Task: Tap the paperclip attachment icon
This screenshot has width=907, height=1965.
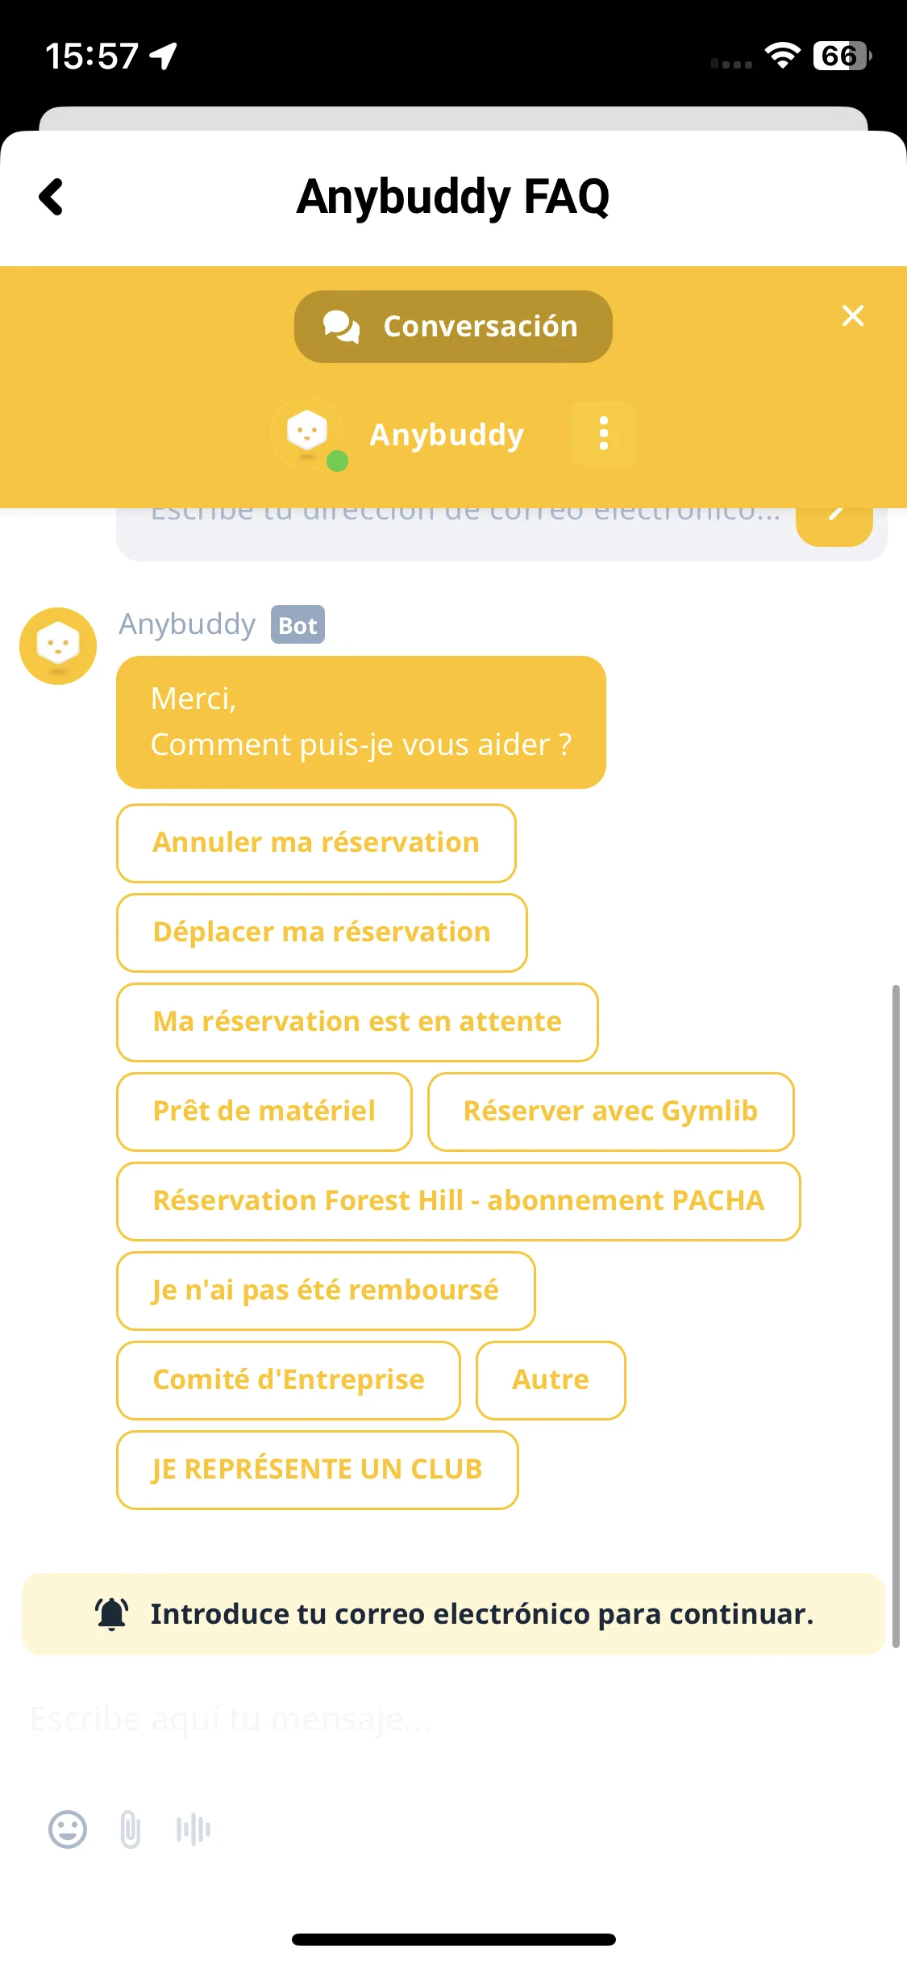Action: coord(131,1829)
